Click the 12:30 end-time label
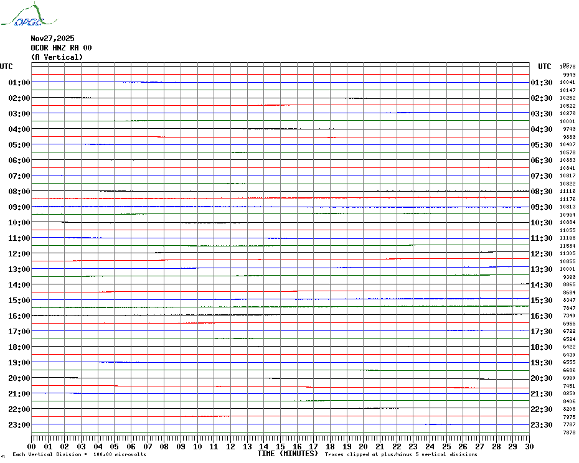The height and width of the screenshot is (463, 579). point(542,254)
